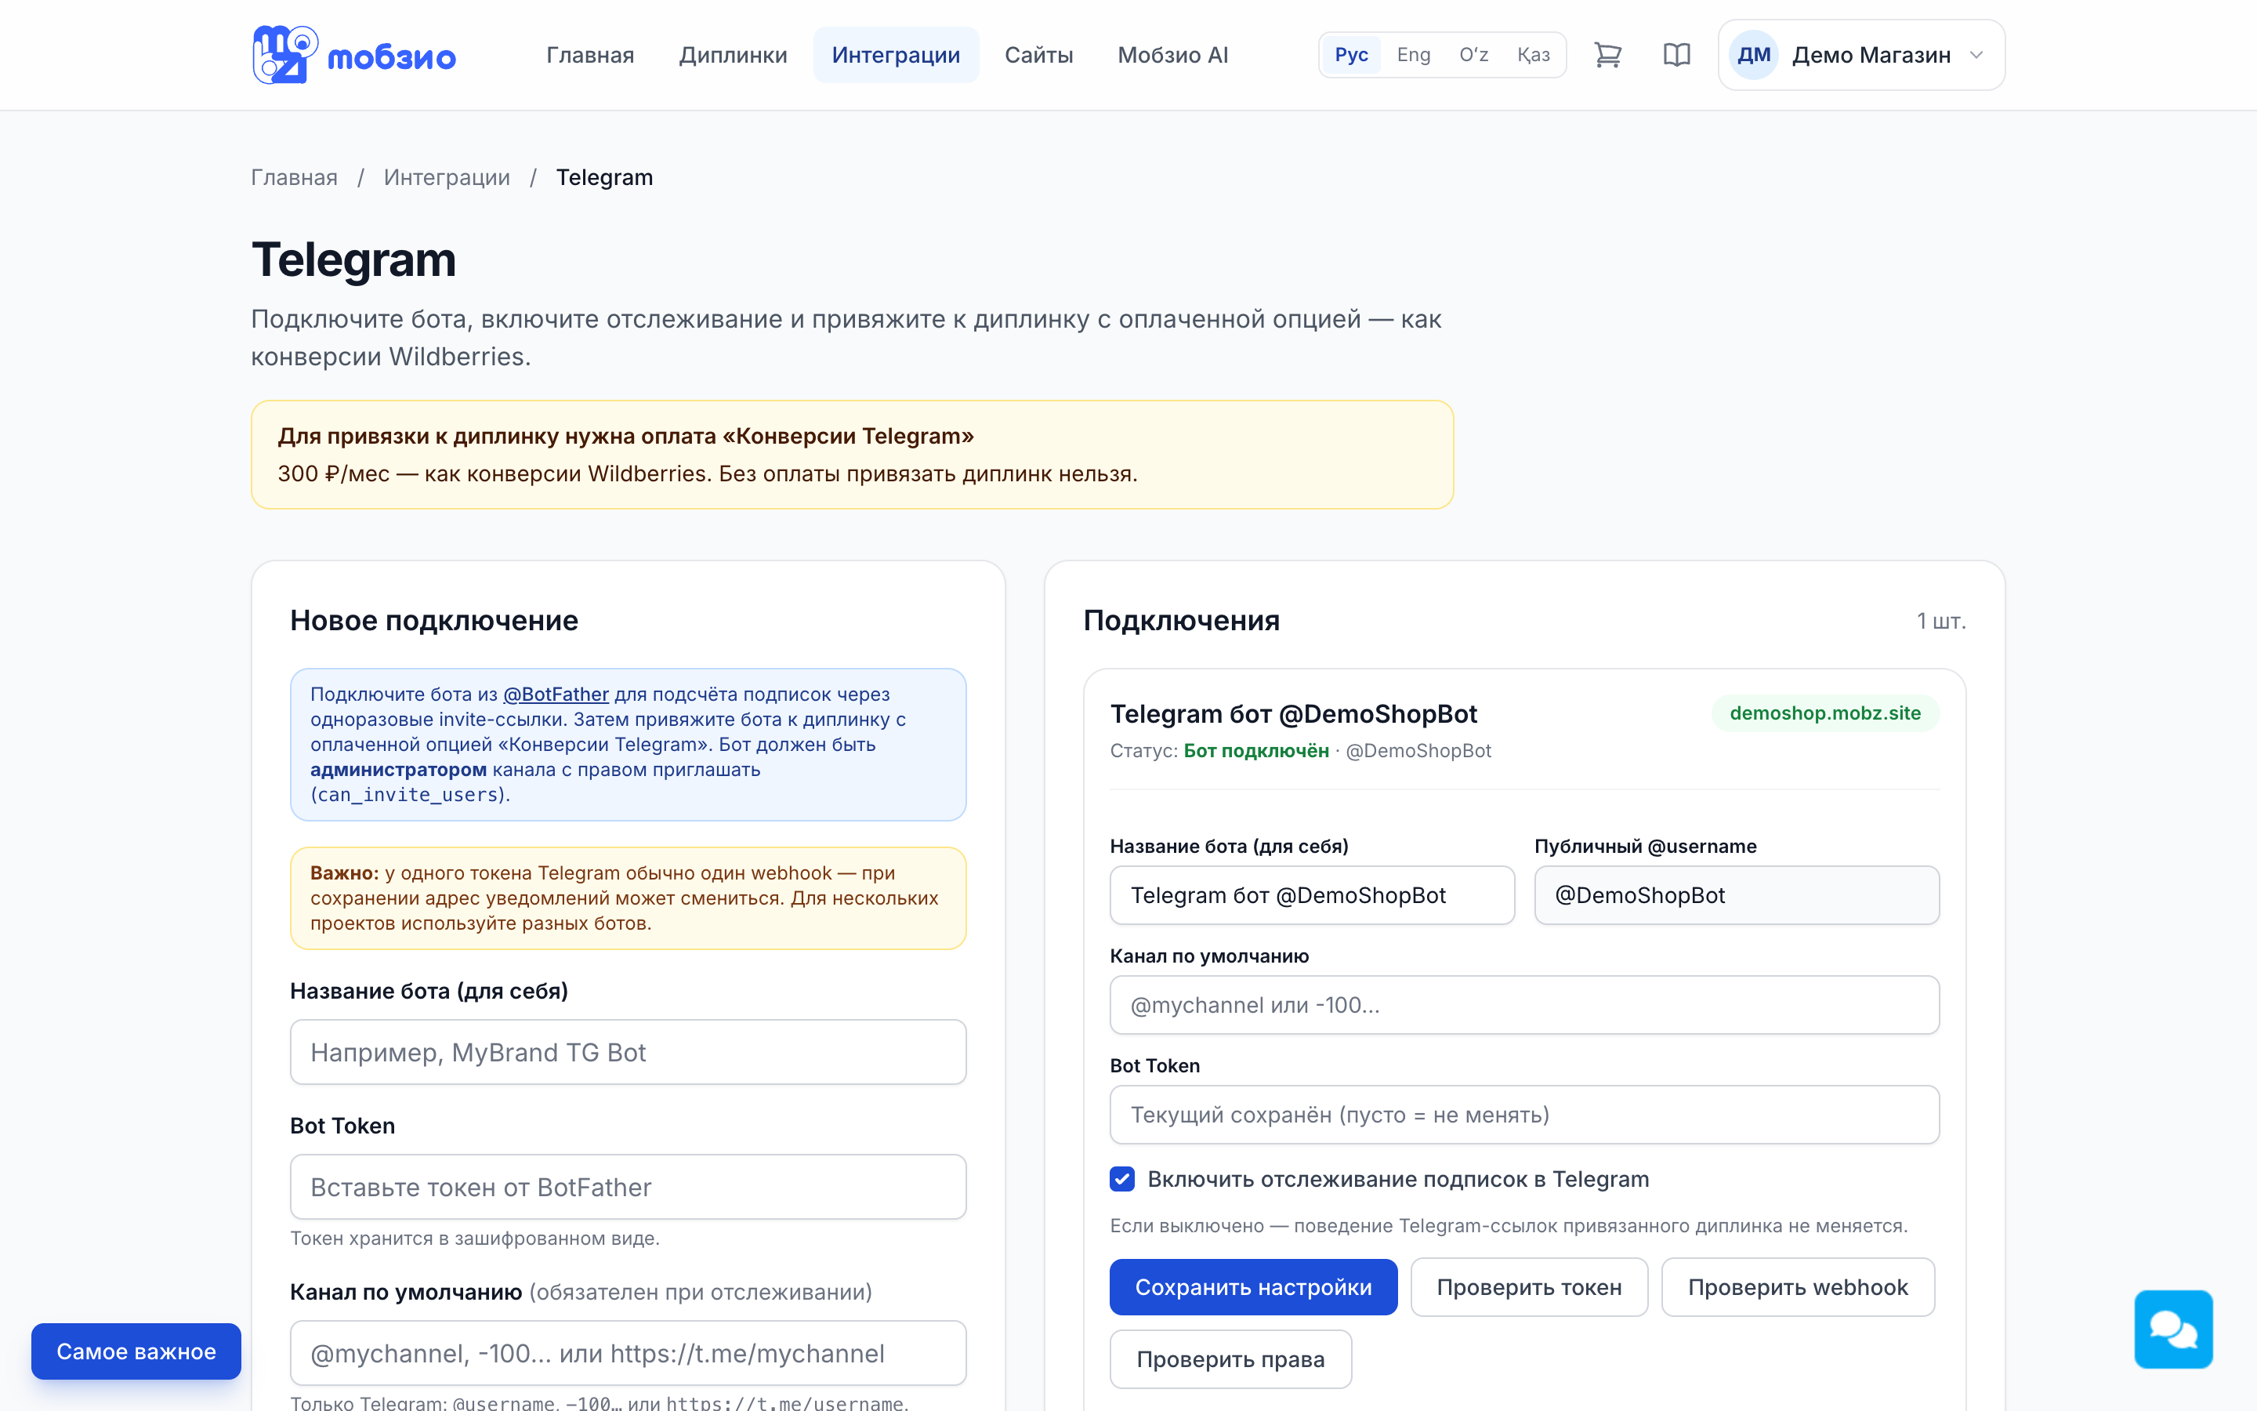The image size is (2257, 1411).
Task: Click Проверить права button
Action: (1230, 1358)
